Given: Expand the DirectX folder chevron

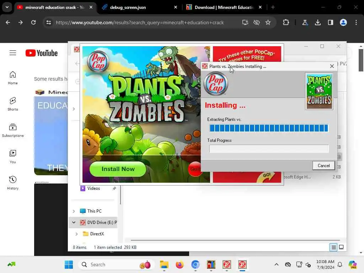Looking at the screenshot, I should click(76, 234).
